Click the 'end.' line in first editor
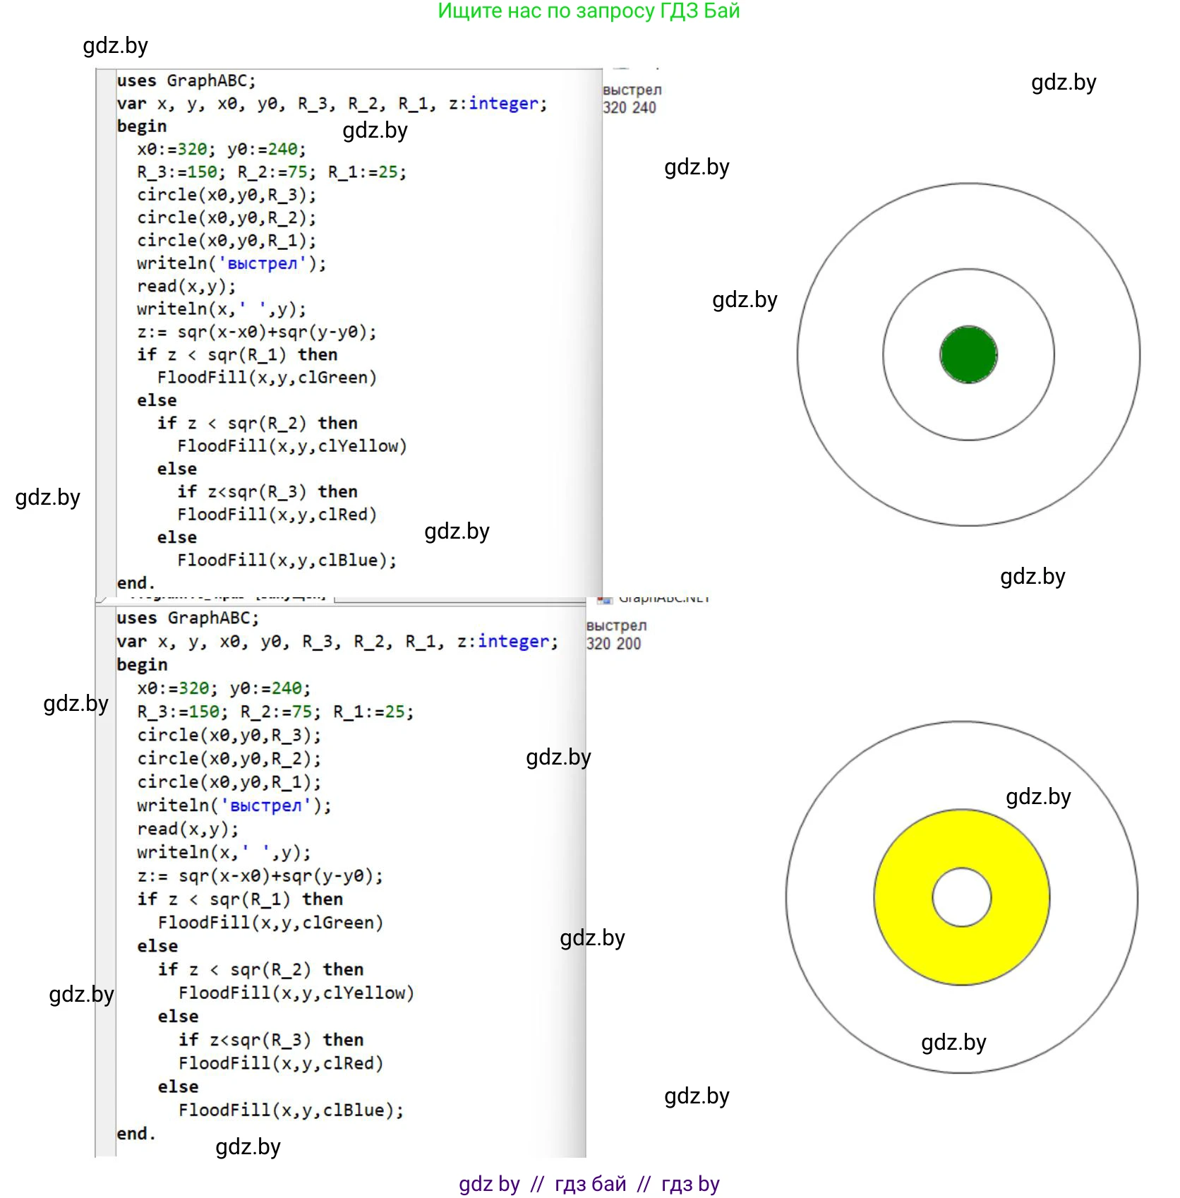 pyautogui.click(x=136, y=583)
